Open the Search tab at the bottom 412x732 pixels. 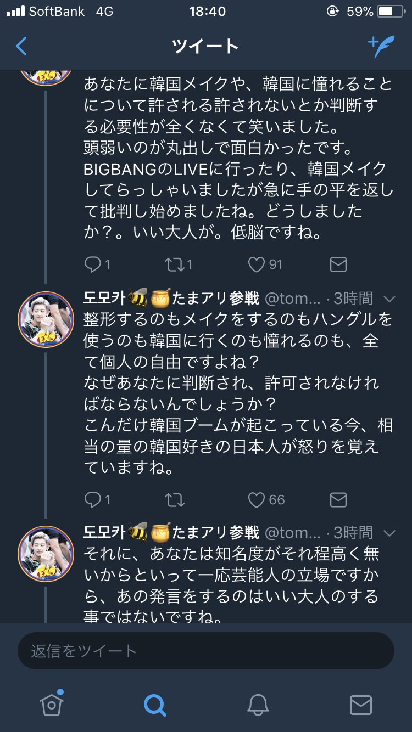(155, 707)
